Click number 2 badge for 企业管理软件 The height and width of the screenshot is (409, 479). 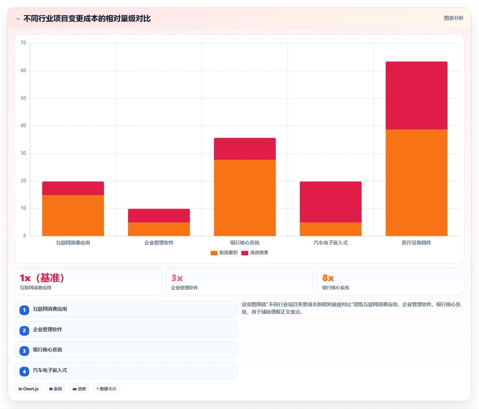[24, 330]
